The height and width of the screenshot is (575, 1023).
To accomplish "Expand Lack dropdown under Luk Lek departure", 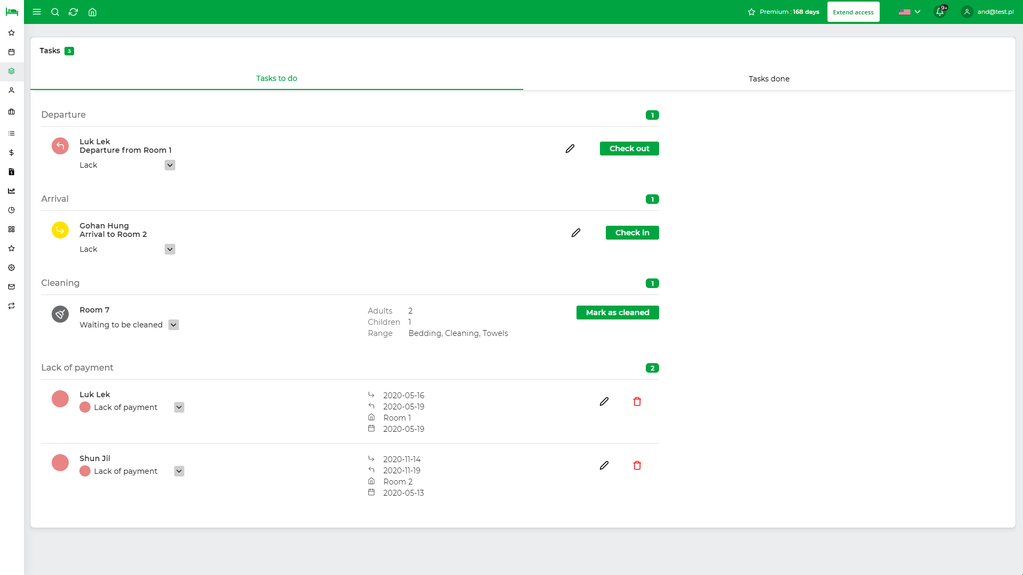I will click(170, 165).
